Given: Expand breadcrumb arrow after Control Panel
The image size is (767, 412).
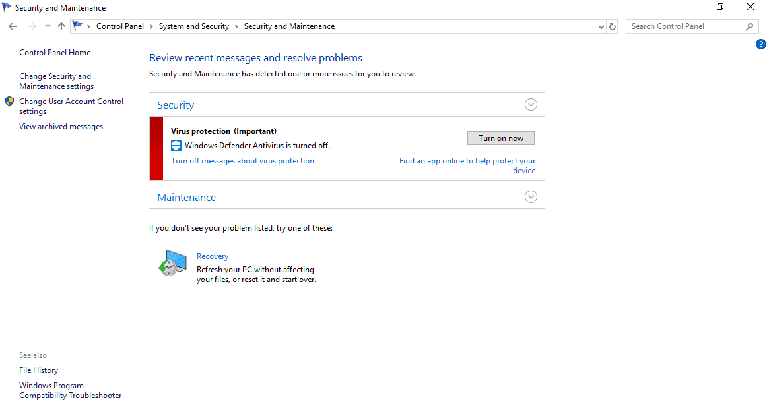Looking at the screenshot, I should [x=151, y=26].
